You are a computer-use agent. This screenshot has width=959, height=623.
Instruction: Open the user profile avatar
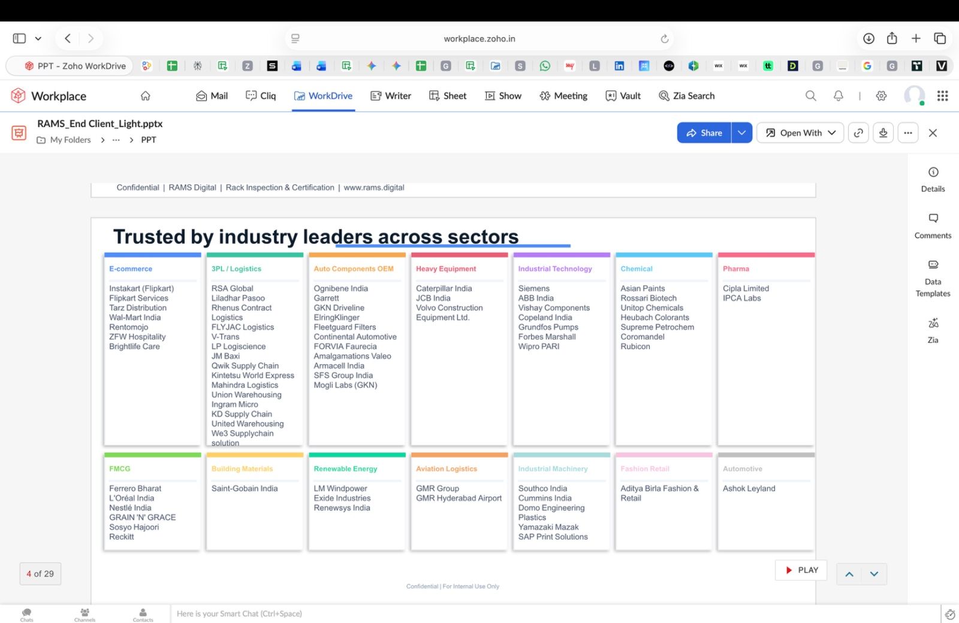915,95
